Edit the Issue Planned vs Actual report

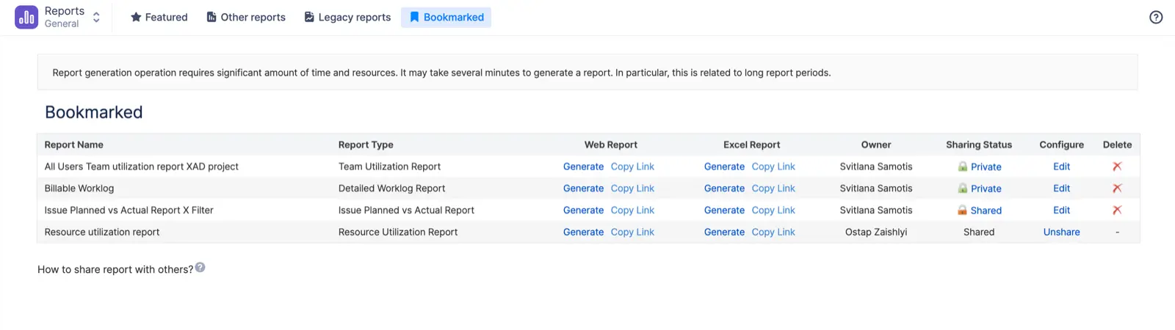[x=1061, y=210]
